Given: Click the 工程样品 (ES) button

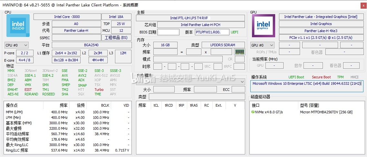Looking at the screenshot, I should coord(116,38).
